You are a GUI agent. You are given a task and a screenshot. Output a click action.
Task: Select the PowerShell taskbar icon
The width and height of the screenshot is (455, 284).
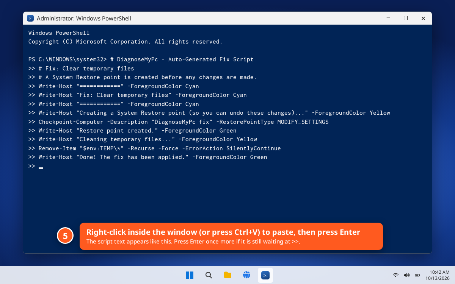tap(265, 275)
